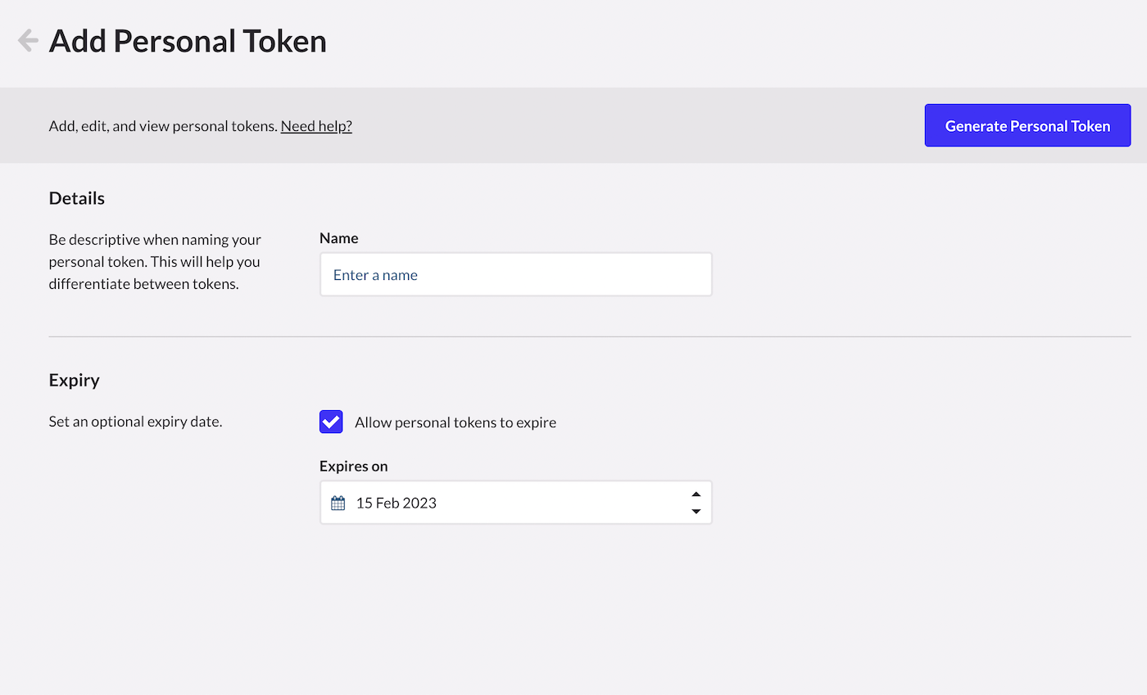
Task: Click the Name label above the input
Action: coord(338,238)
